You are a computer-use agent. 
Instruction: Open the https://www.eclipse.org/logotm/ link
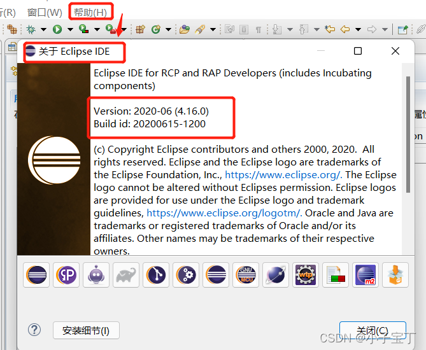coord(224,213)
